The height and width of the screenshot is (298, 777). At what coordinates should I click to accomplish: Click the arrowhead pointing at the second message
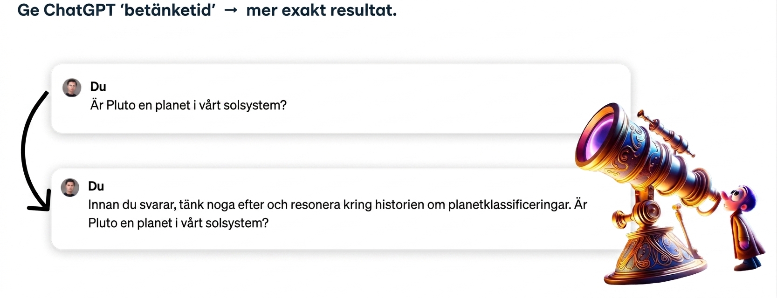click(40, 202)
